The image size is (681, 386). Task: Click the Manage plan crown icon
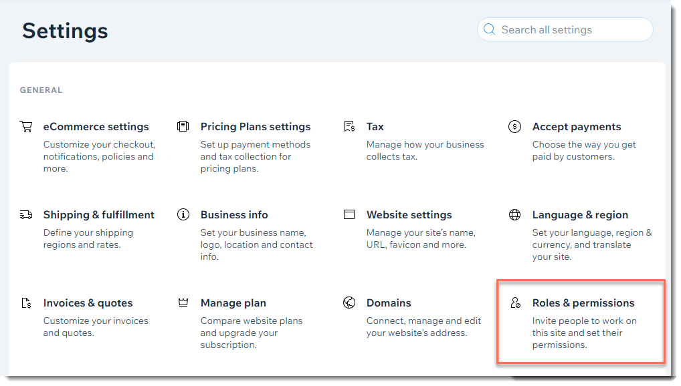[x=183, y=303]
